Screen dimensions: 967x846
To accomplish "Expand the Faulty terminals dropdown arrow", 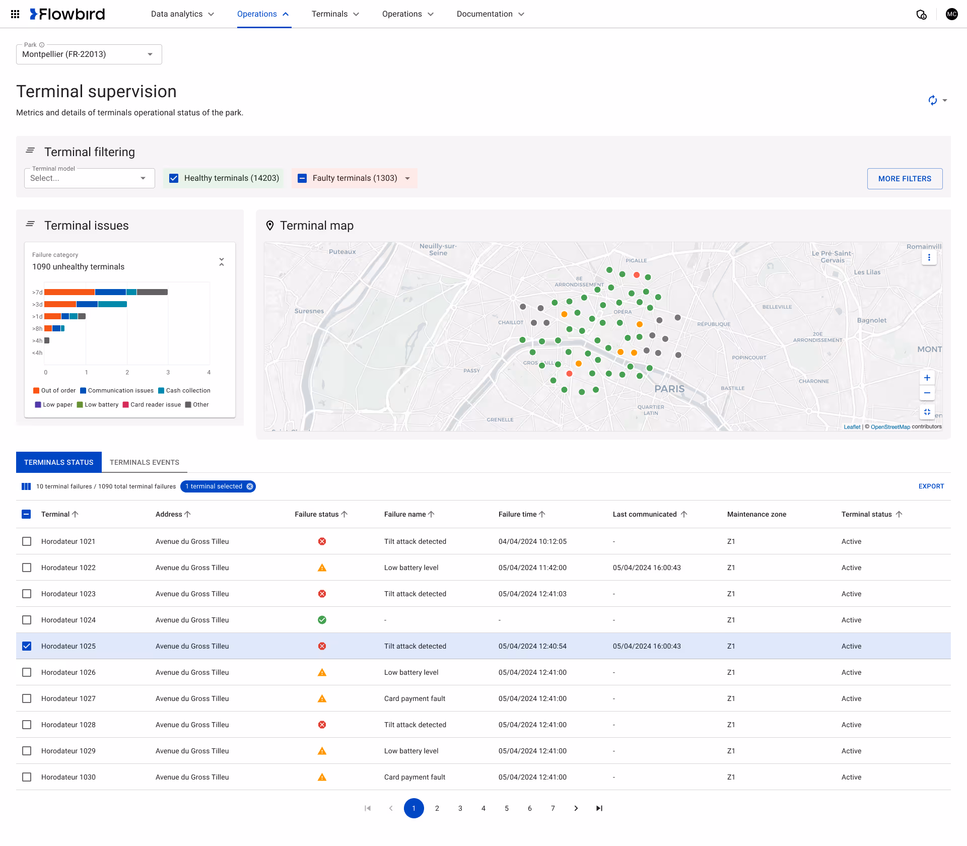I will pos(407,178).
